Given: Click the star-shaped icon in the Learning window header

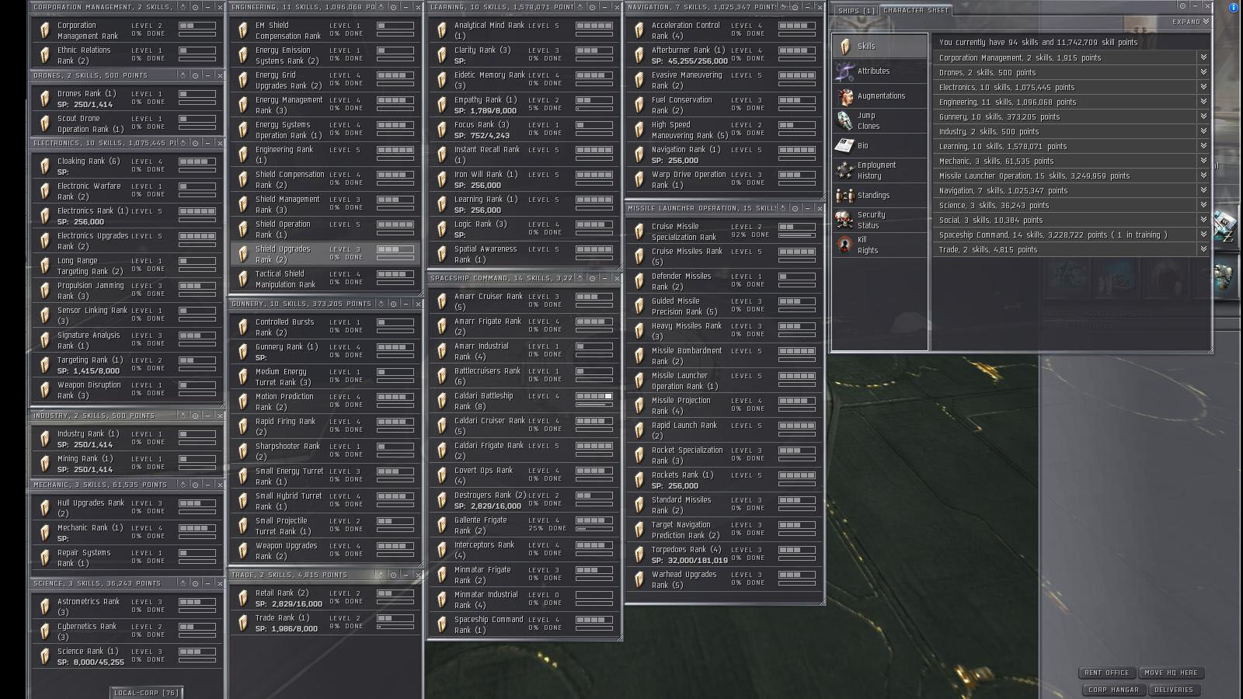Looking at the screenshot, I should 580,7.
